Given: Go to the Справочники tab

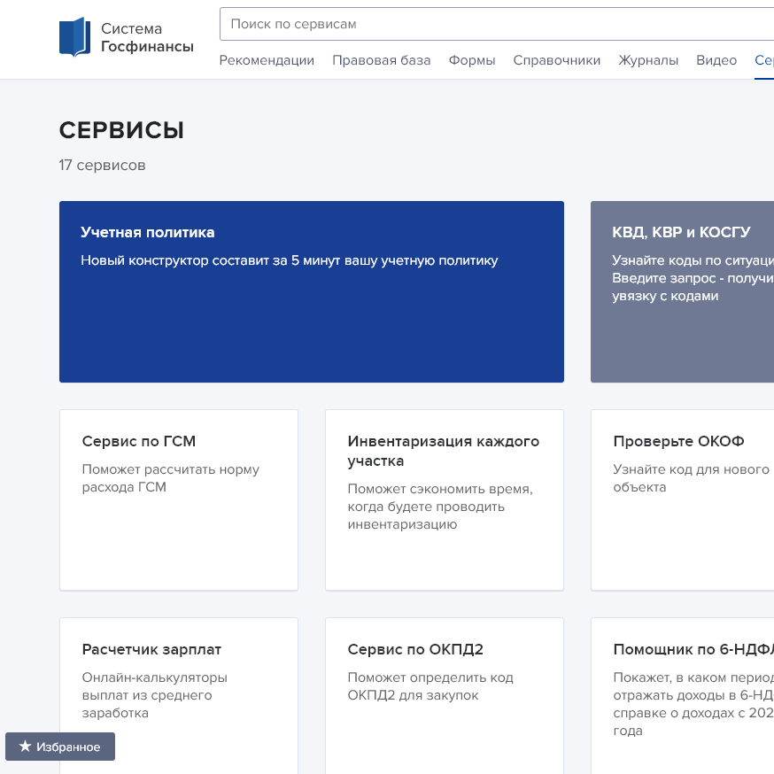Looking at the screenshot, I should (x=557, y=60).
